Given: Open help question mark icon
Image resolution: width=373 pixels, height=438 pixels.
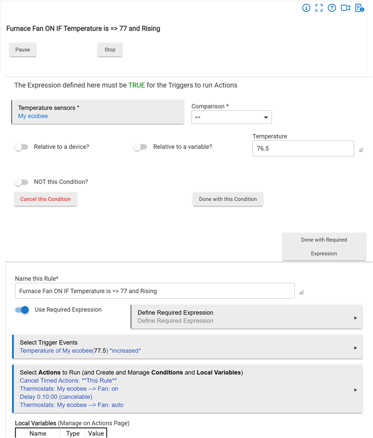Looking at the screenshot, I should click(x=332, y=8).
